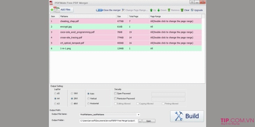Screen dimensions: 255x127
Task: Click the Size column header
Action: point(122,16)
